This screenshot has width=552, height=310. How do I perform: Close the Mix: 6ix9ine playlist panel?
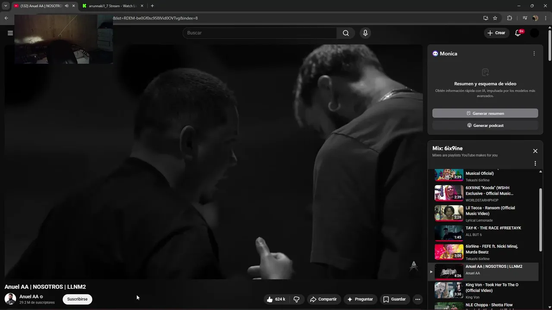pos(535,151)
